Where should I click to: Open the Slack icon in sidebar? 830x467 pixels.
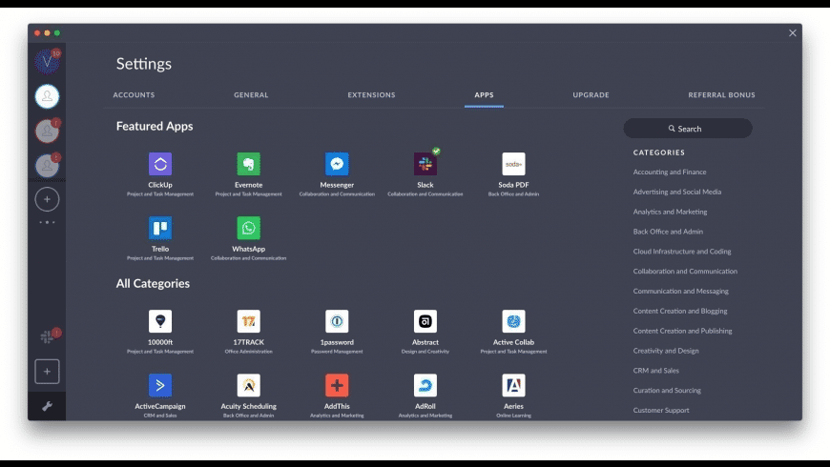pyautogui.click(x=47, y=336)
